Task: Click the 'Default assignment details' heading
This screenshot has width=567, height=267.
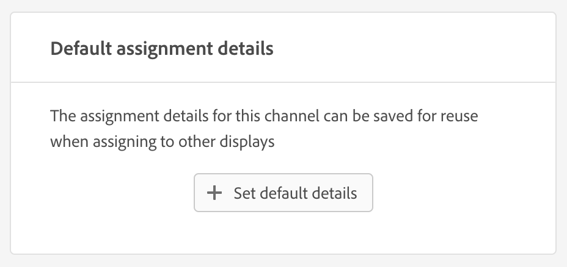Action: pyautogui.click(x=162, y=48)
